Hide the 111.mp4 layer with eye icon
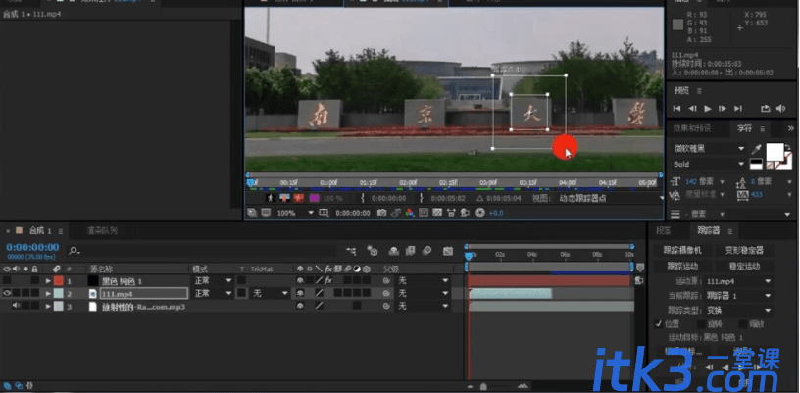Viewport: 800px width, 393px height. pos(7,293)
